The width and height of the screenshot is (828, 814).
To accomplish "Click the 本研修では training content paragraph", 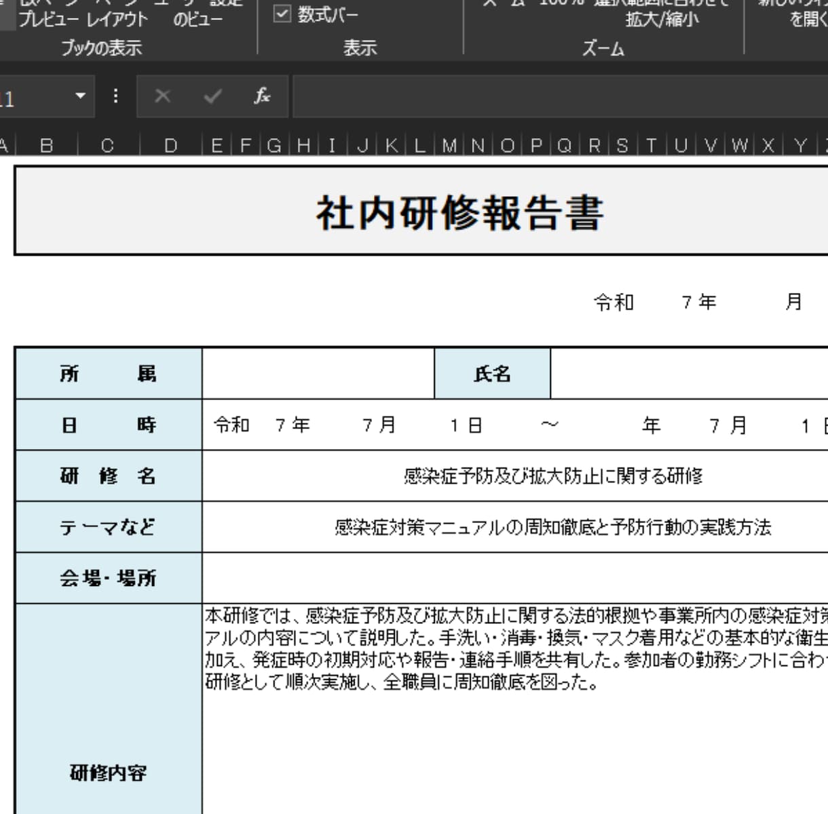I will [516, 649].
